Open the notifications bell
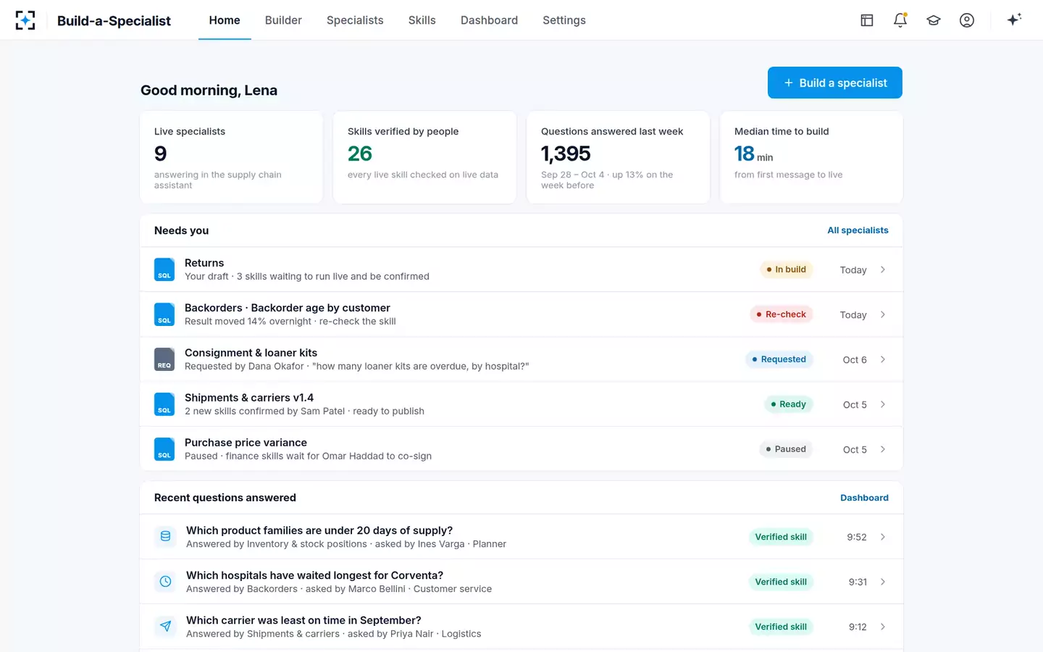 pyautogui.click(x=900, y=20)
